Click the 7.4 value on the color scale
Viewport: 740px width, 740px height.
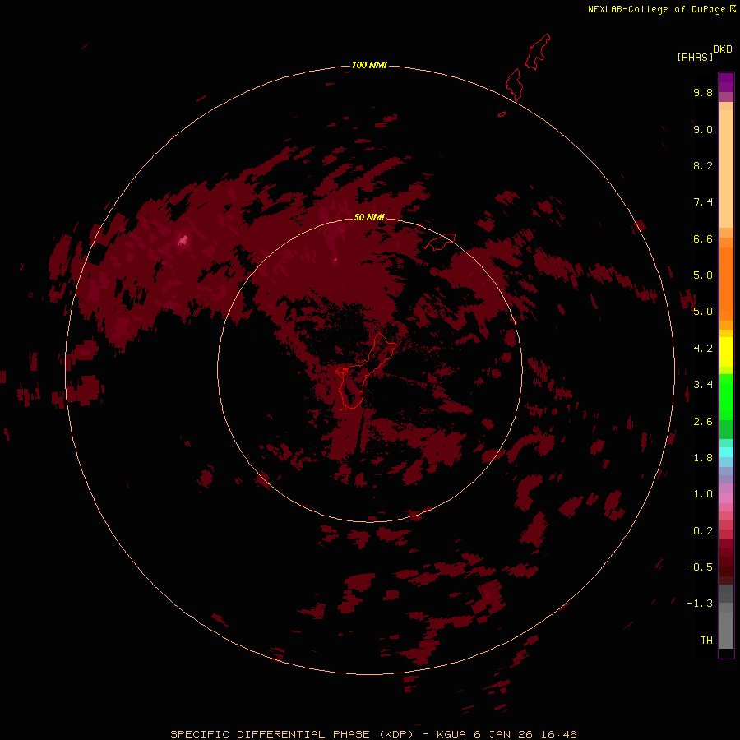click(703, 202)
